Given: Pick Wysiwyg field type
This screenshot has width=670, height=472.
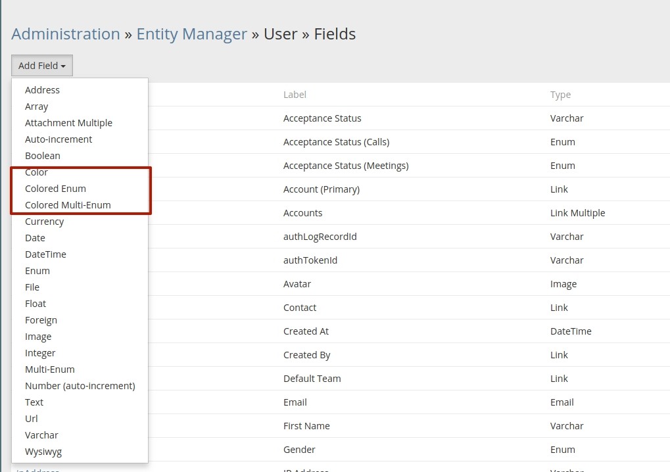Looking at the screenshot, I should pos(43,452).
